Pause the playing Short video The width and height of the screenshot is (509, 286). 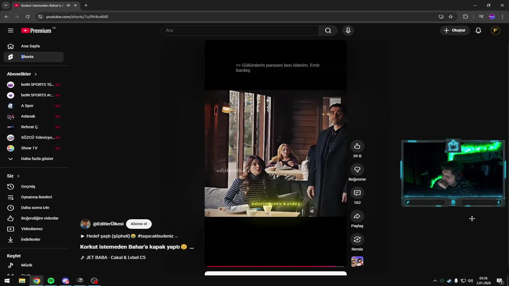click(276, 153)
